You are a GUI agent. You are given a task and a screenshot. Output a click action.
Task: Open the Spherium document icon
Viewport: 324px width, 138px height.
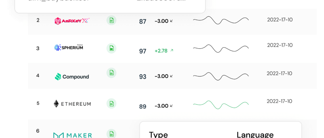tap(111, 48)
